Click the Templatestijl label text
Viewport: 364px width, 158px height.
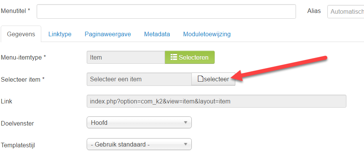(x=18, y=145)
